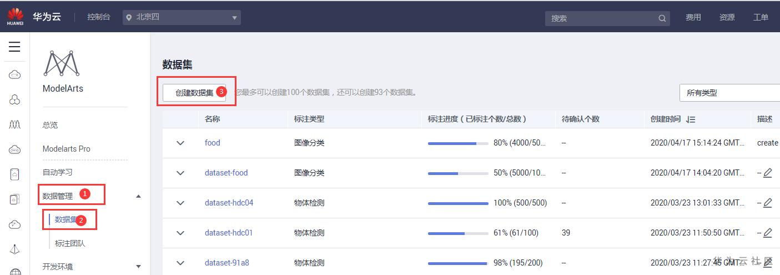Click the search magnifier icon

(662, 18)
